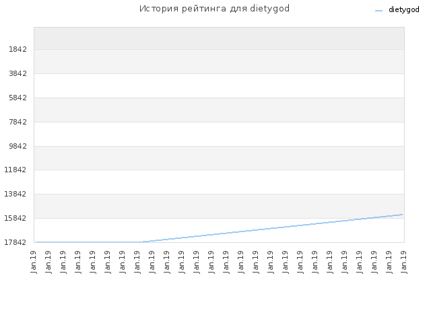
Task: Click the 15842 y-axis label
Action: pos(15,218)
